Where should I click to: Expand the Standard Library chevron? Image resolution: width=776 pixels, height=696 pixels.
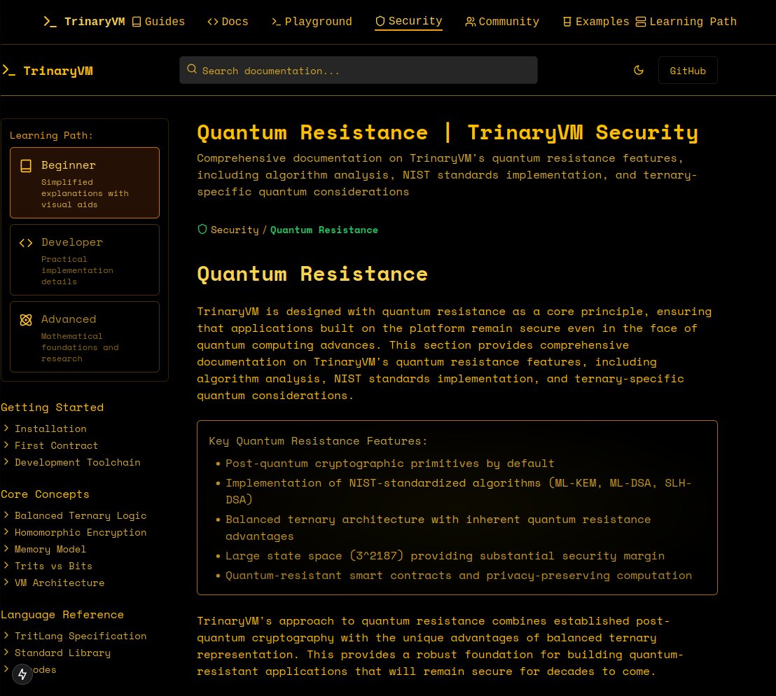point(6,652)
